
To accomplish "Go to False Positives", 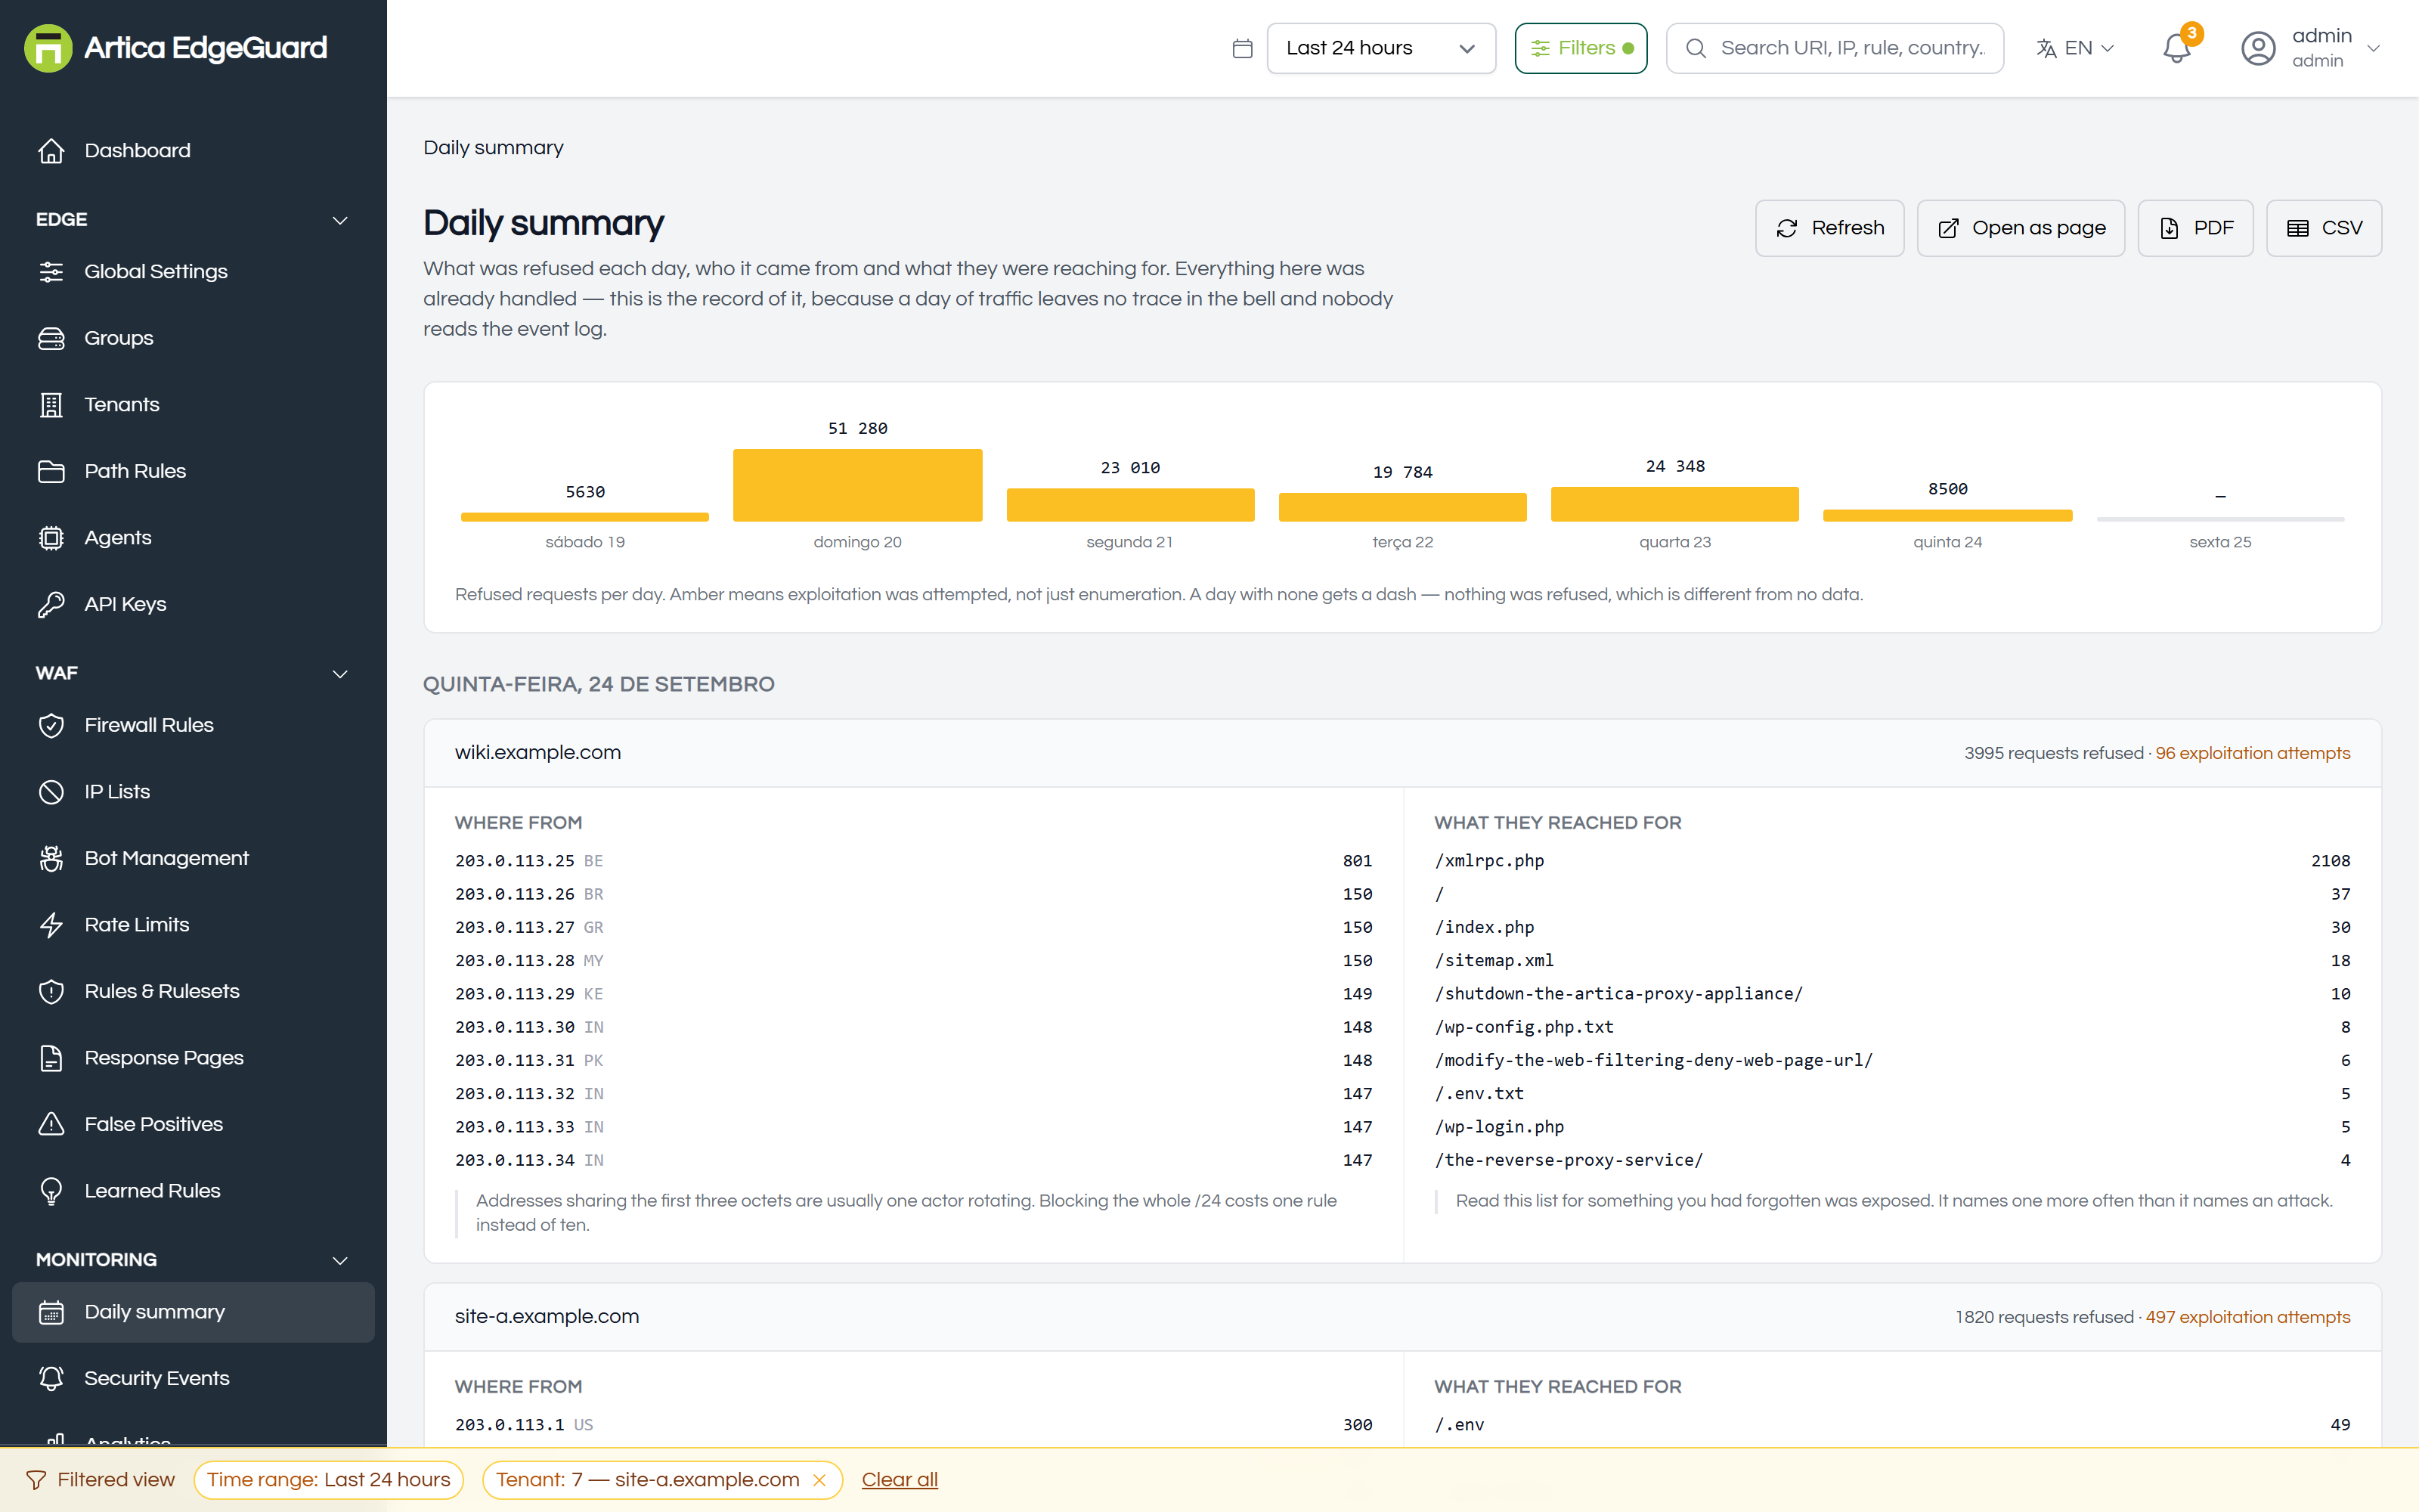I will point(193,1124).
